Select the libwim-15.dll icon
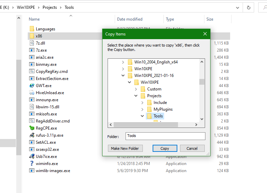The width and height of the screenshot is (267, 193). (32, 107)
